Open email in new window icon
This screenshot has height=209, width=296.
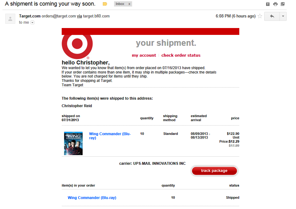point(283,4)
